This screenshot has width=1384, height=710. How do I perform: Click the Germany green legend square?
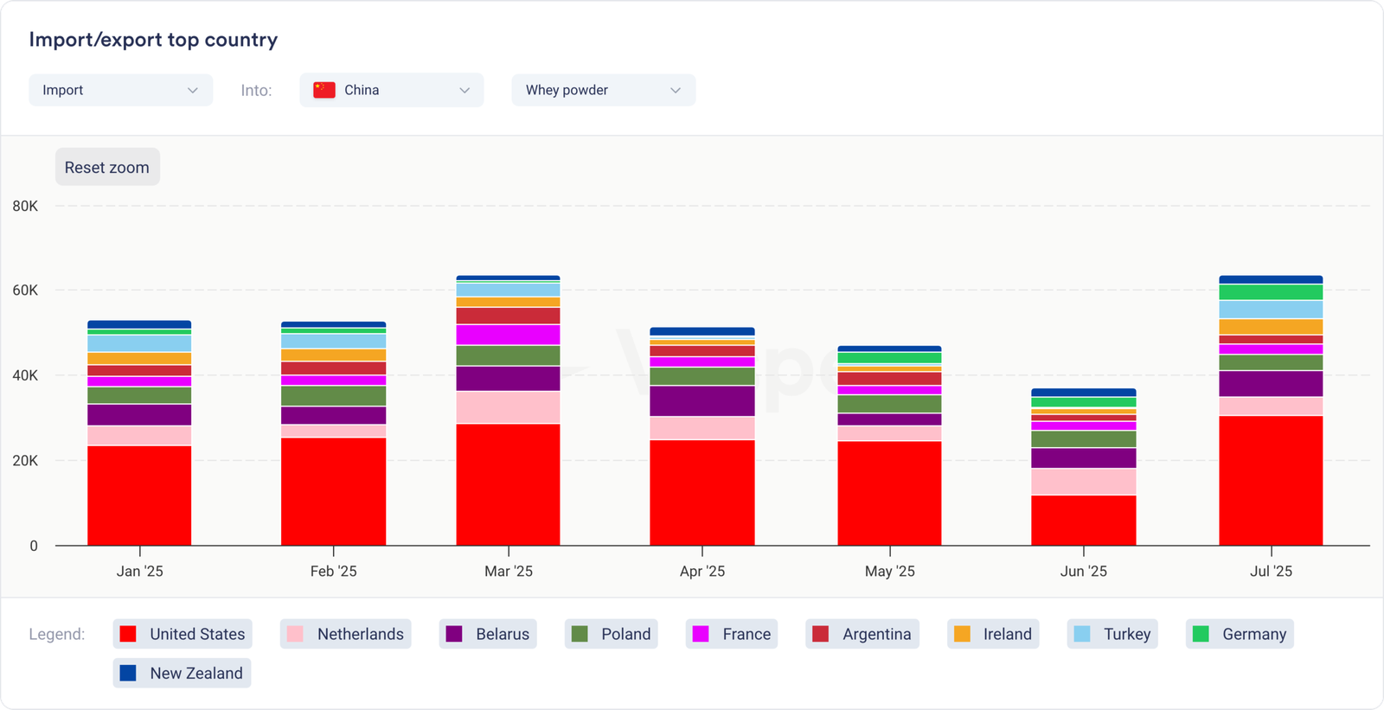pos(1201,634)
